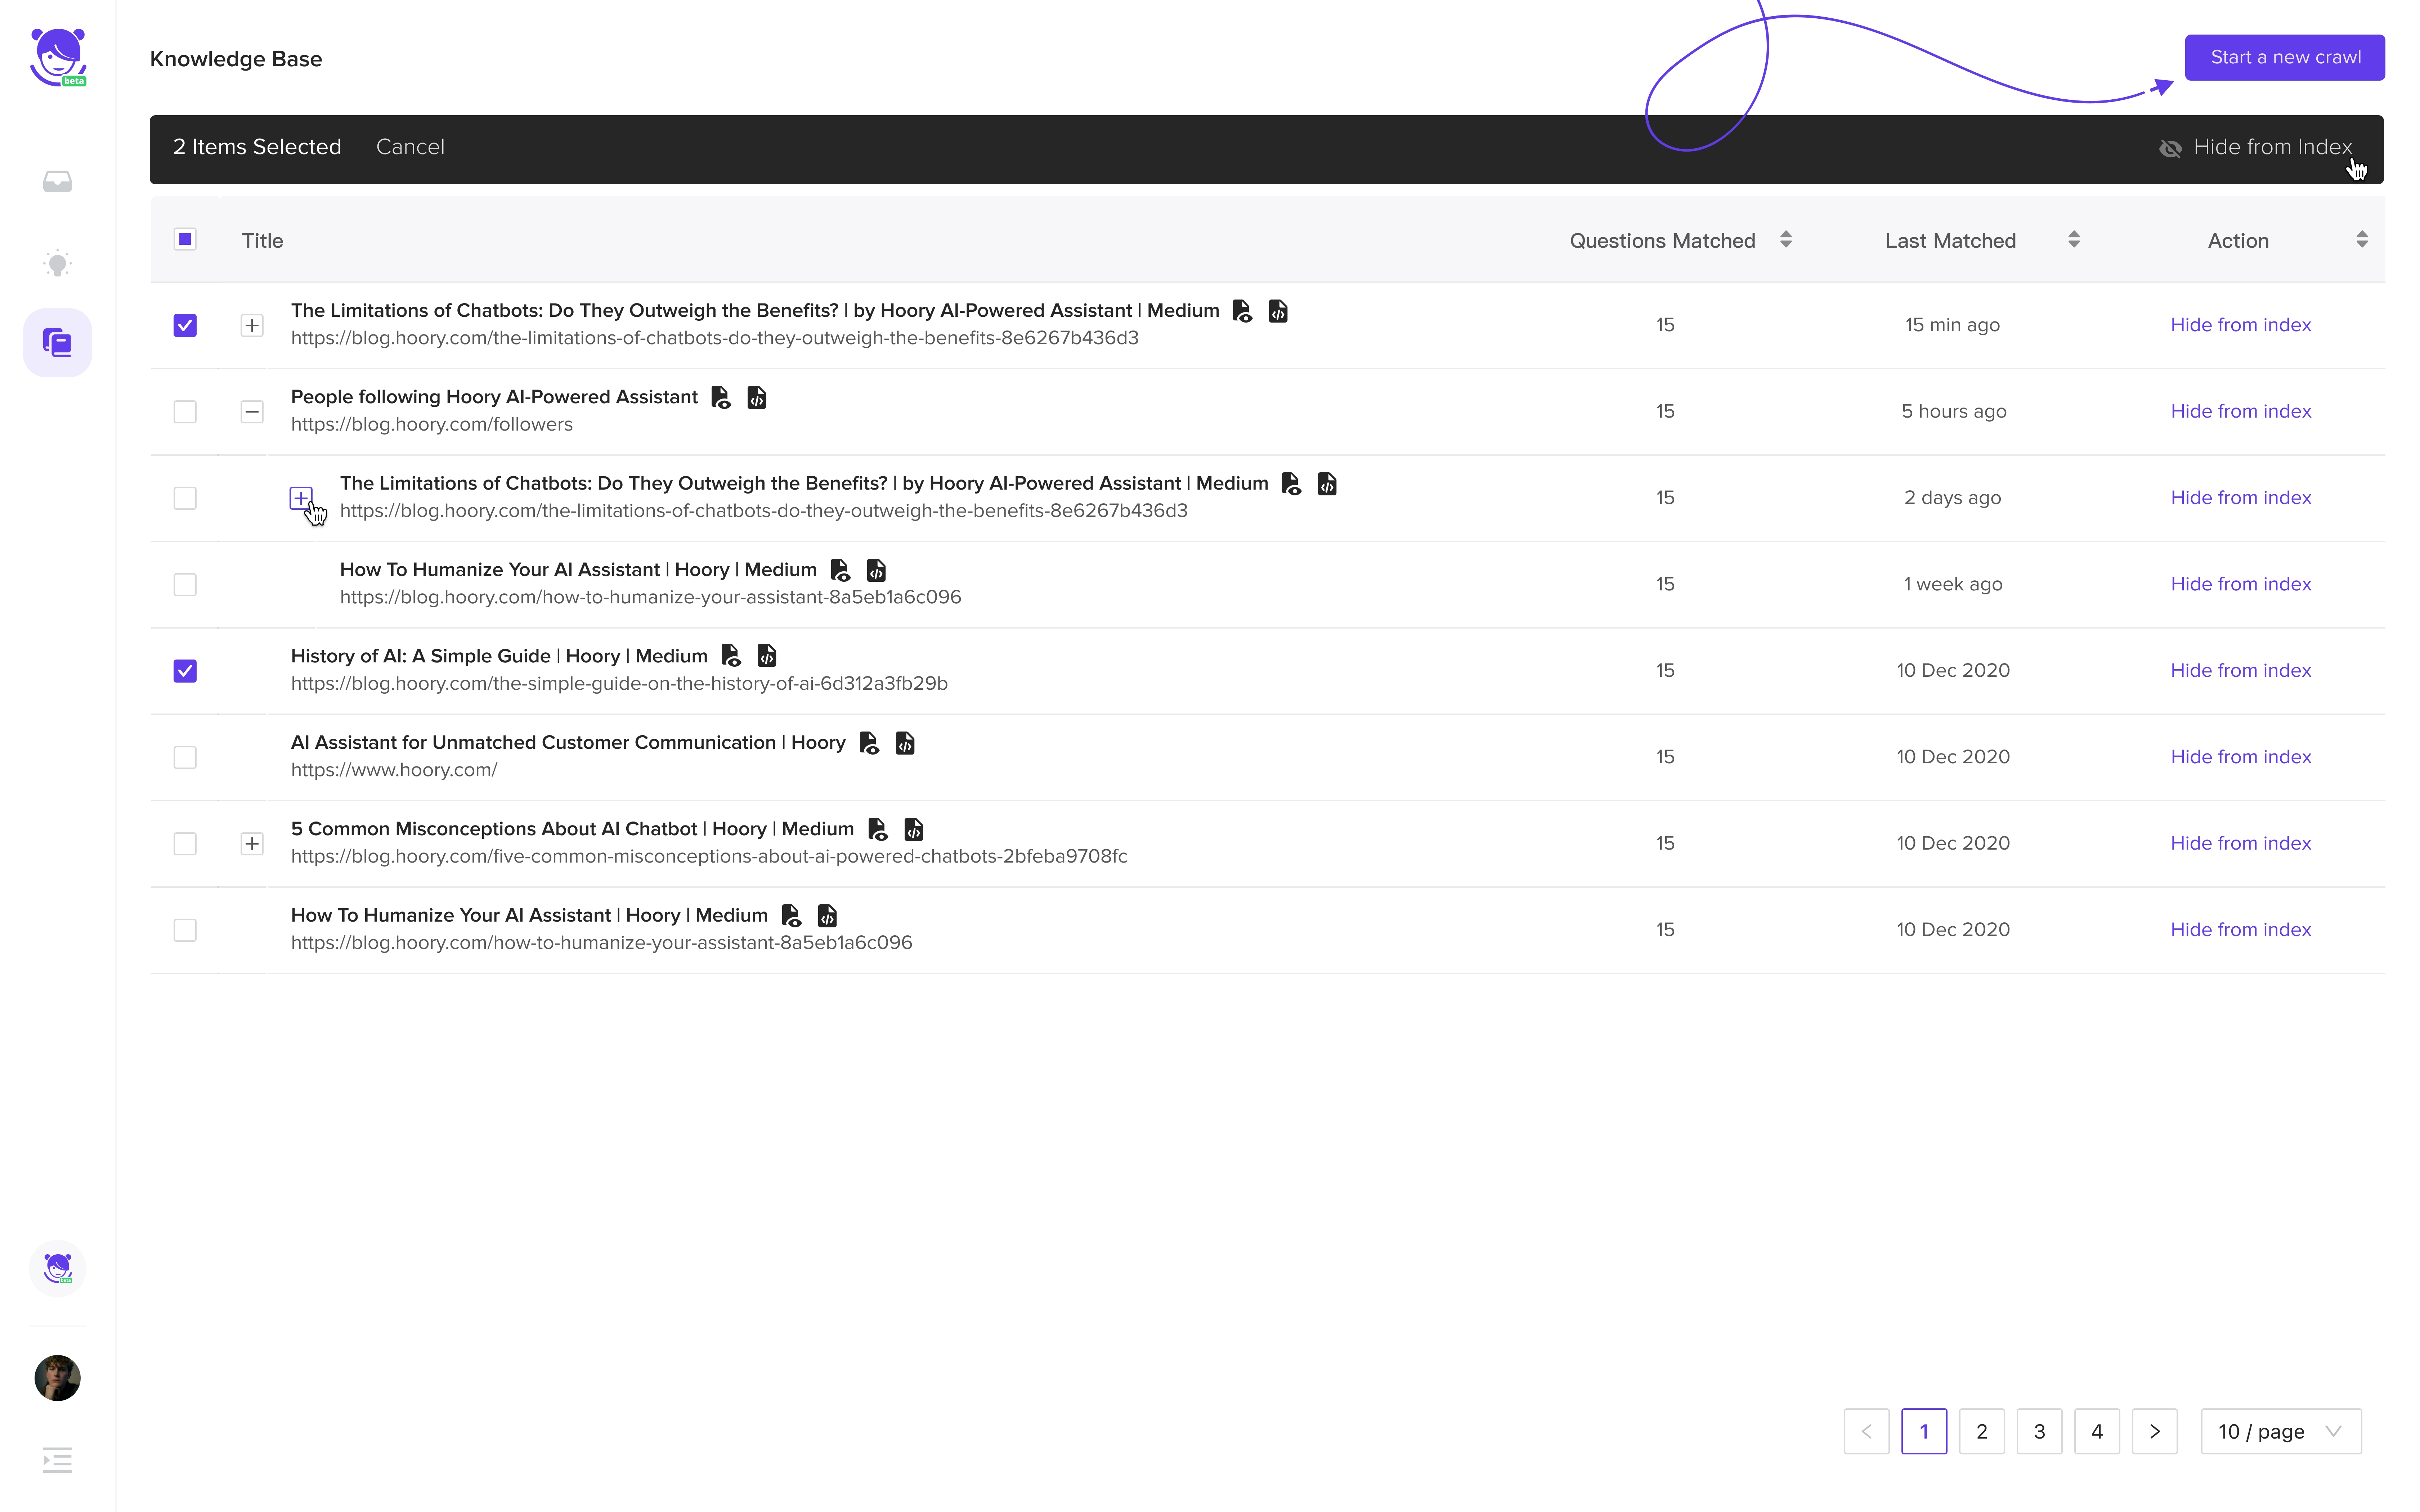Check the nested How To Humanize Your AI Assistant row
This screenshot has height=1512, width=2420.
coord(185,584)
